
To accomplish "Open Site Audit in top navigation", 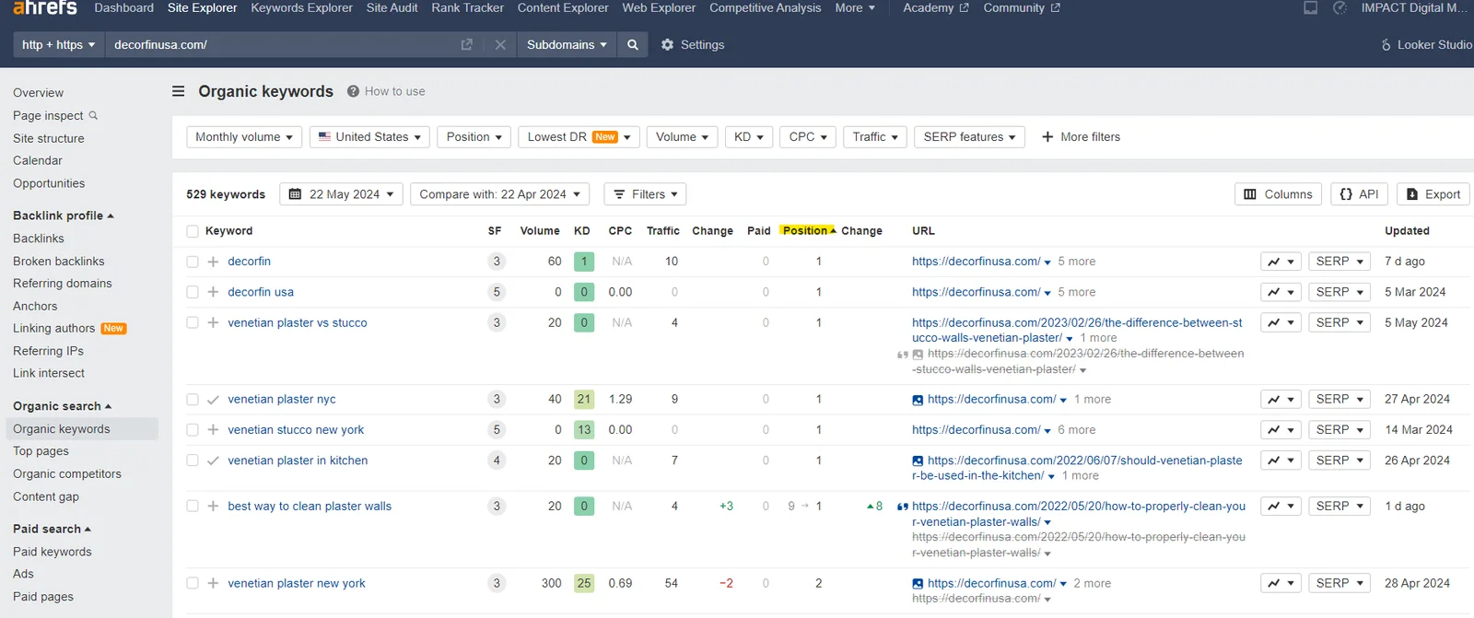I will 392,7.
